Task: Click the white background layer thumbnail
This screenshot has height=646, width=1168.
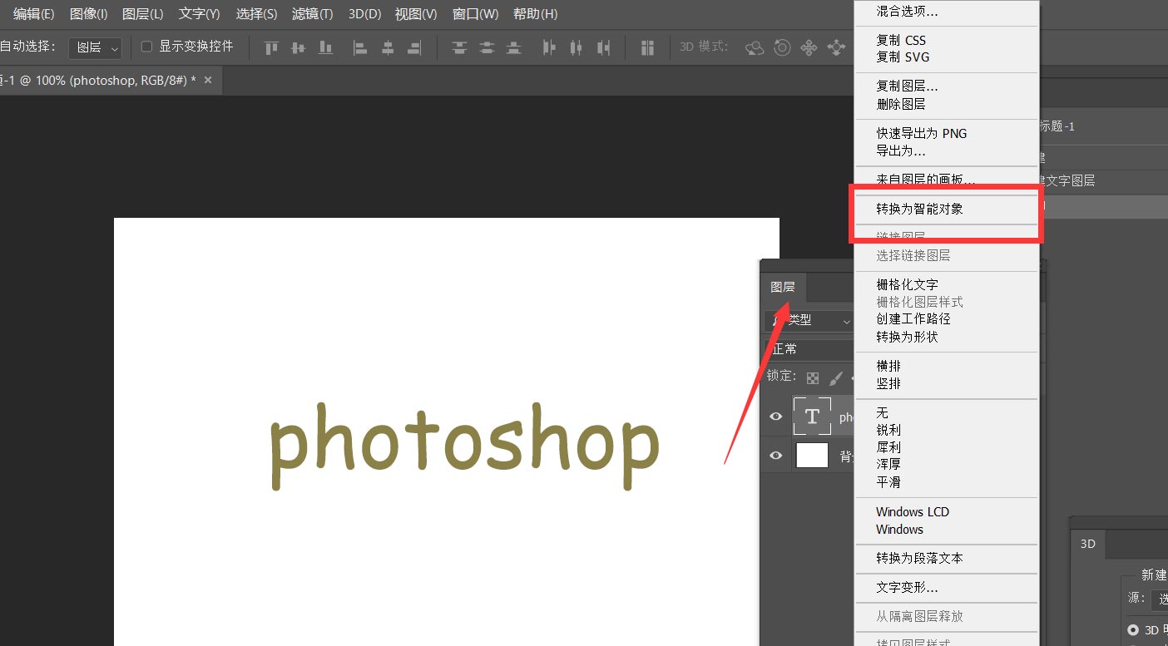Action: [812, 456]
